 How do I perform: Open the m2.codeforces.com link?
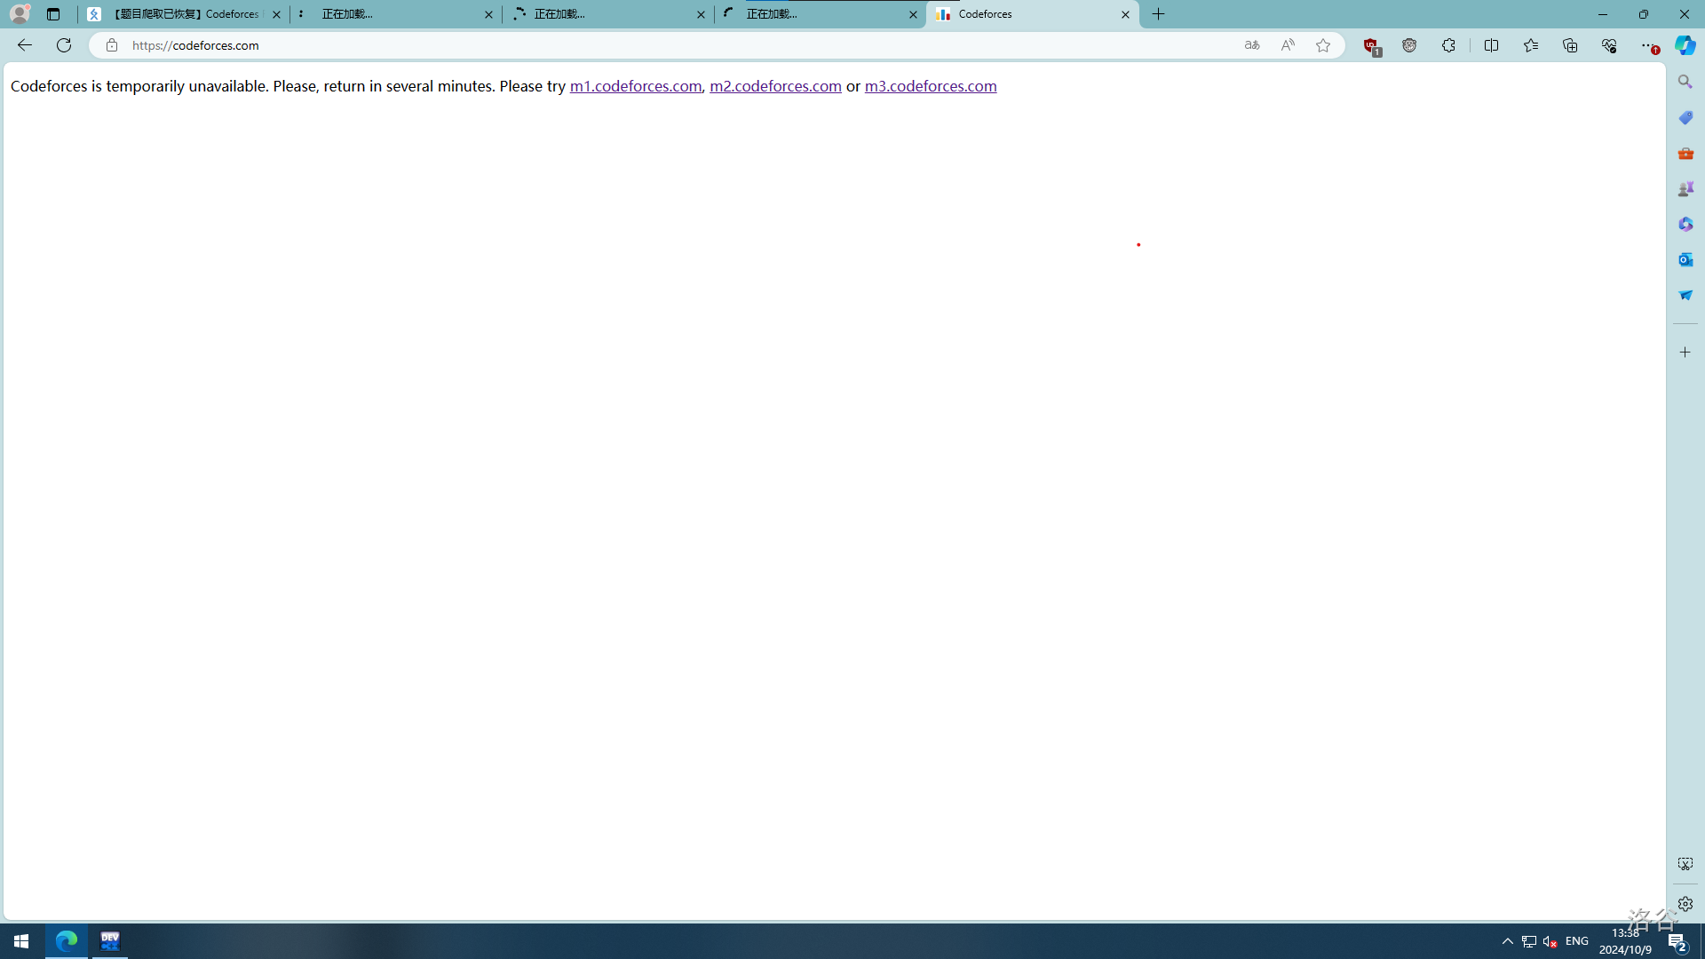[775, 86]
